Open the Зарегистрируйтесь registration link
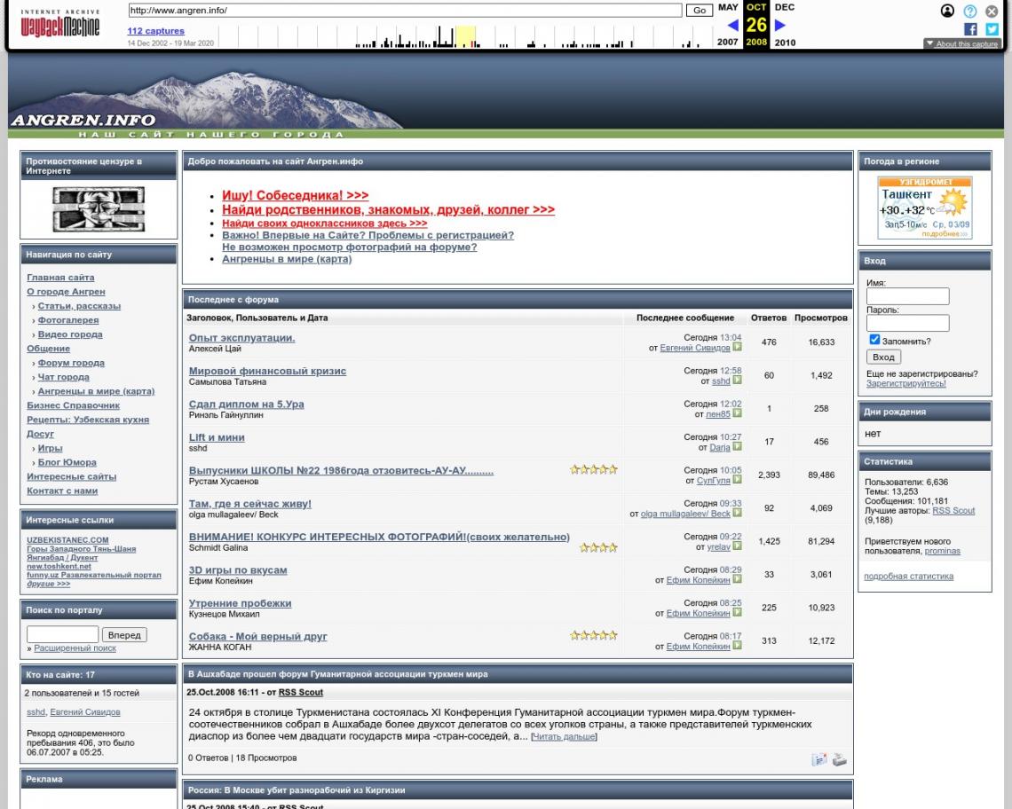The height and width of the screenshot is (809, 1012). point(906,384)
